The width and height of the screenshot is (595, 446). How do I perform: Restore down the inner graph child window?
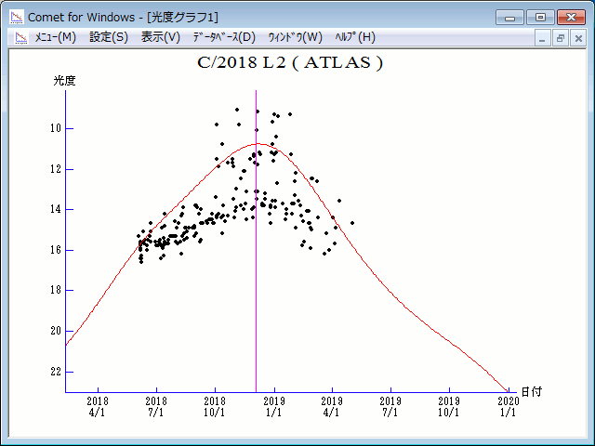click(x=561, y=38)
